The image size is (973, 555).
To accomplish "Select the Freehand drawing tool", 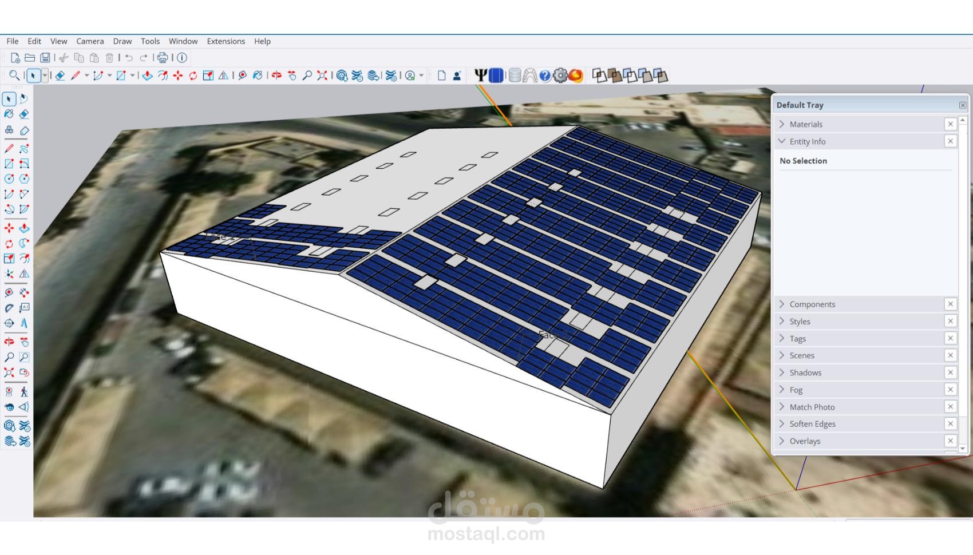I will click(x=24, y=148).
